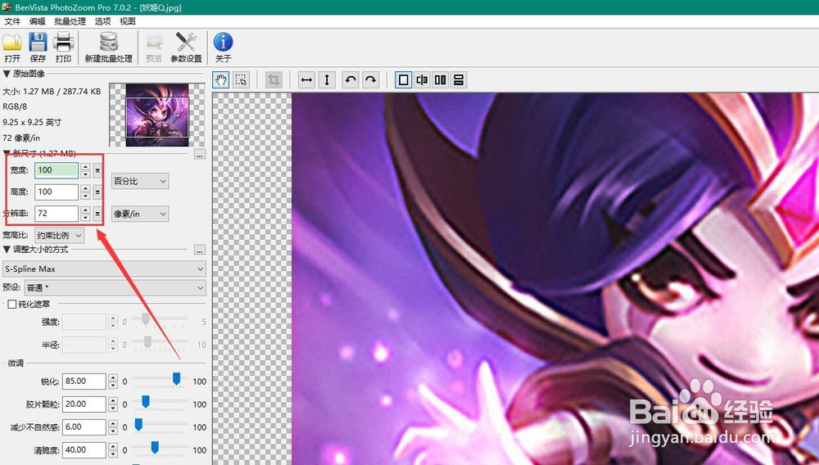Open the 百分比 unit dropdown
Screen dimensions: 819x465
coord(140,181)
